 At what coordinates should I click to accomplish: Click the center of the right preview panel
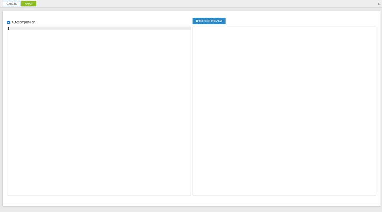[x=284, y=111]
